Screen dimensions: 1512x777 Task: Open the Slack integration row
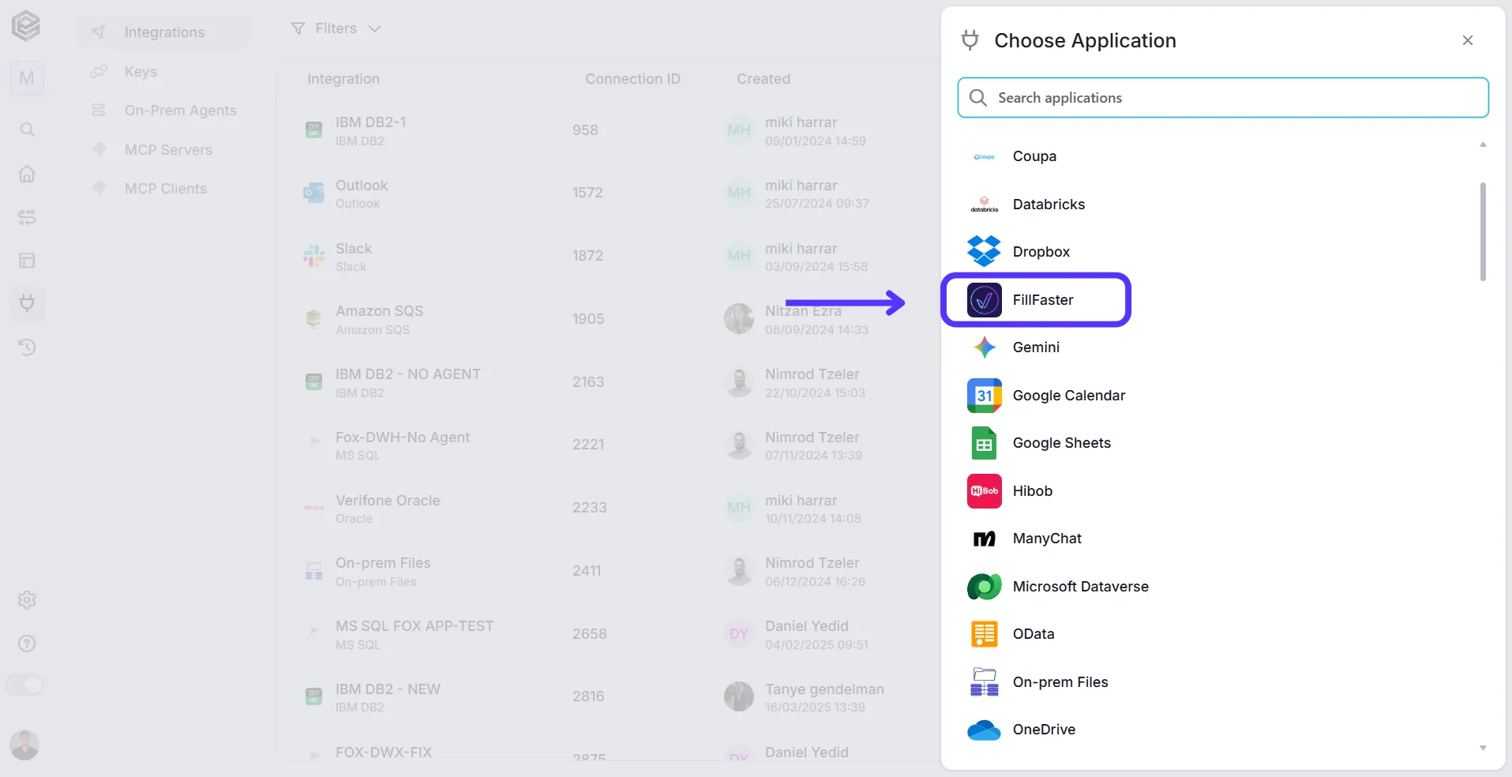tap(608, 257)
